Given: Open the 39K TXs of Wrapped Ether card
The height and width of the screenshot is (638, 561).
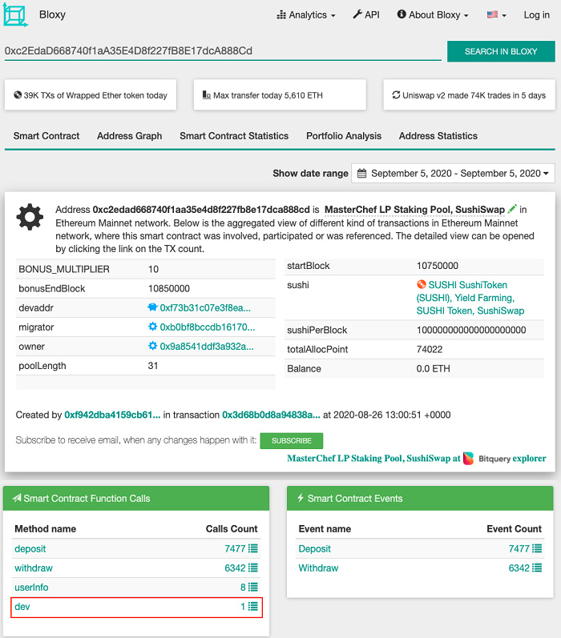Looking at the screenshot, I should click(91, 94).
